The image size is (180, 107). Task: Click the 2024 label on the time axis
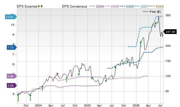38,105
